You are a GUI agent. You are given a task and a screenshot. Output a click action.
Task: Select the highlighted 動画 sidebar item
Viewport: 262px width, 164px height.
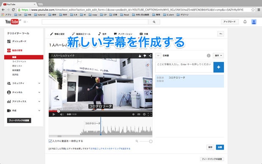24,57
